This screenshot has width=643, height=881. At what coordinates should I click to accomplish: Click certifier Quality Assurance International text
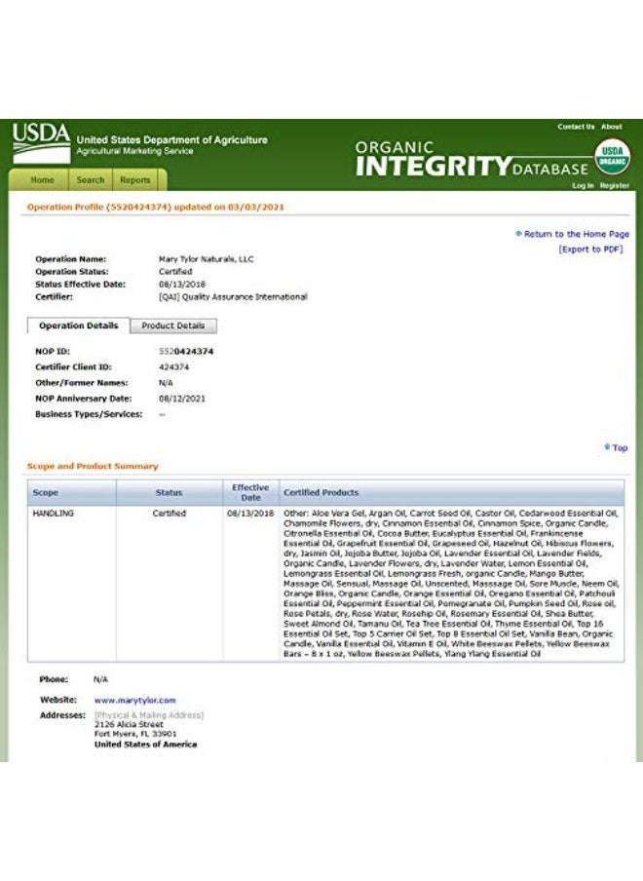click(x=233, y=296)
